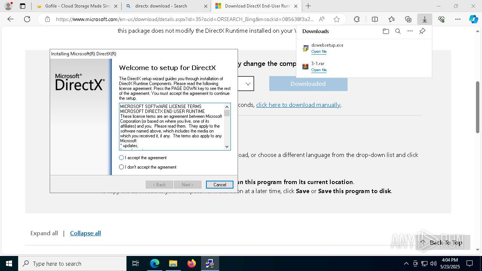Click Back To Top button
This screenshot has height=271, width=482.
point(442,242)
